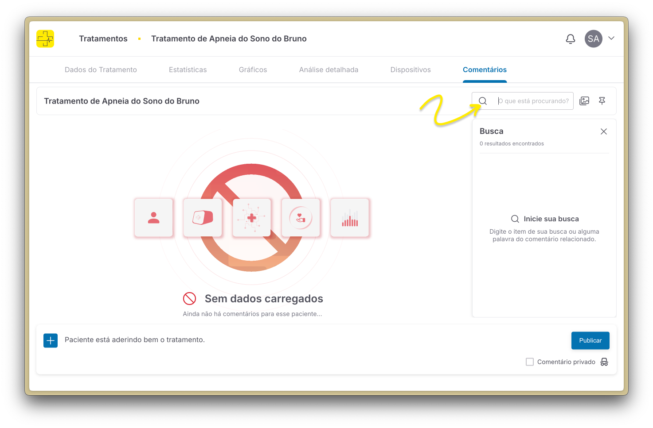Click the pinned comments pin icon
This screenshot has height=428, width=653.
[x=602, y=101]
